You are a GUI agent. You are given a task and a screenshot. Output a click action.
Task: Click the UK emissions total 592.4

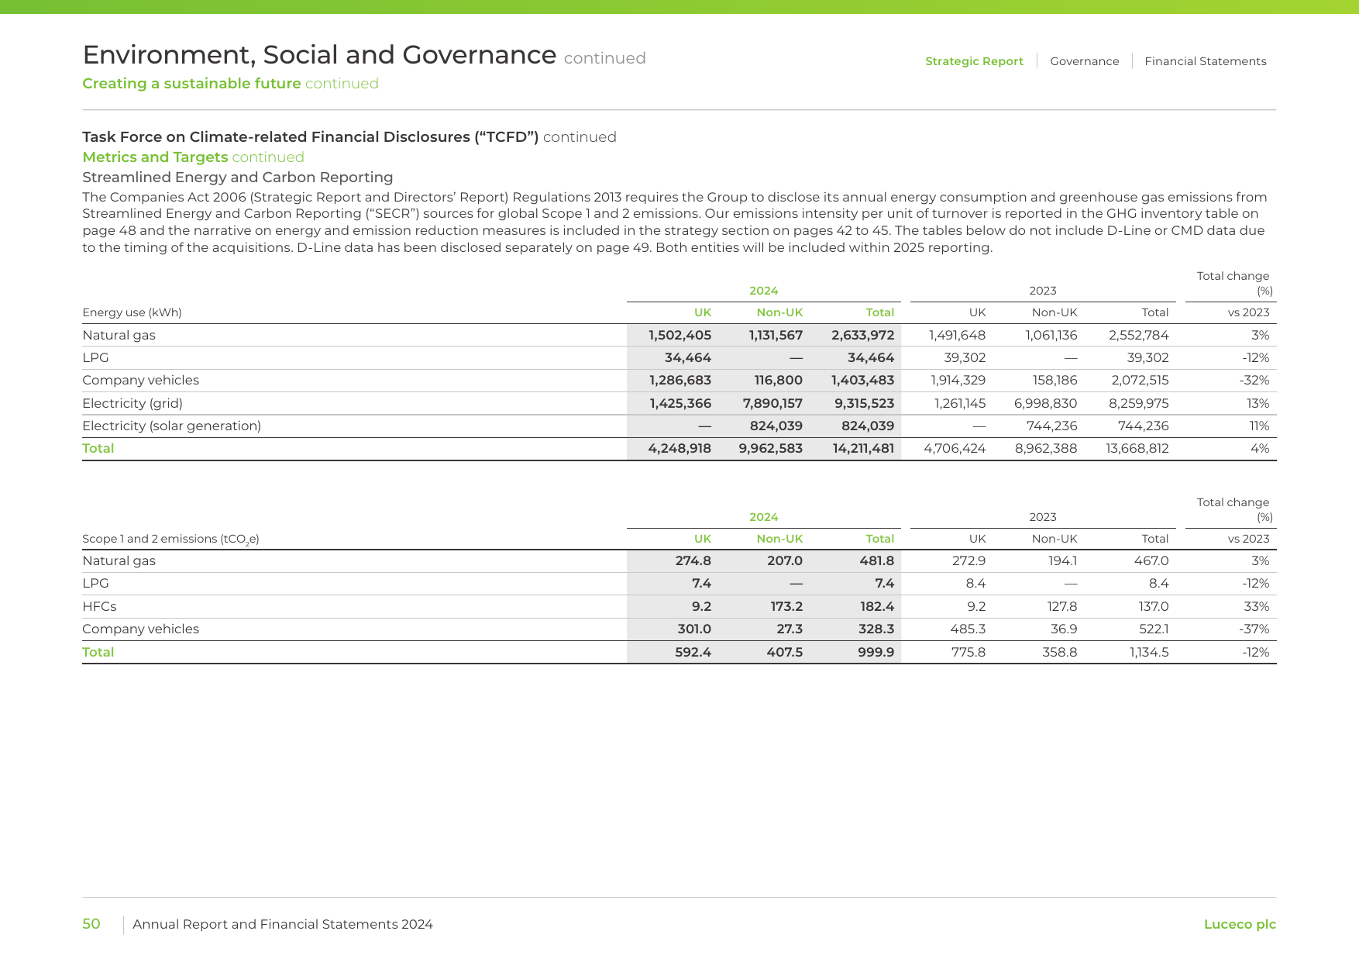pyautogui.click(x=693, y=652)
